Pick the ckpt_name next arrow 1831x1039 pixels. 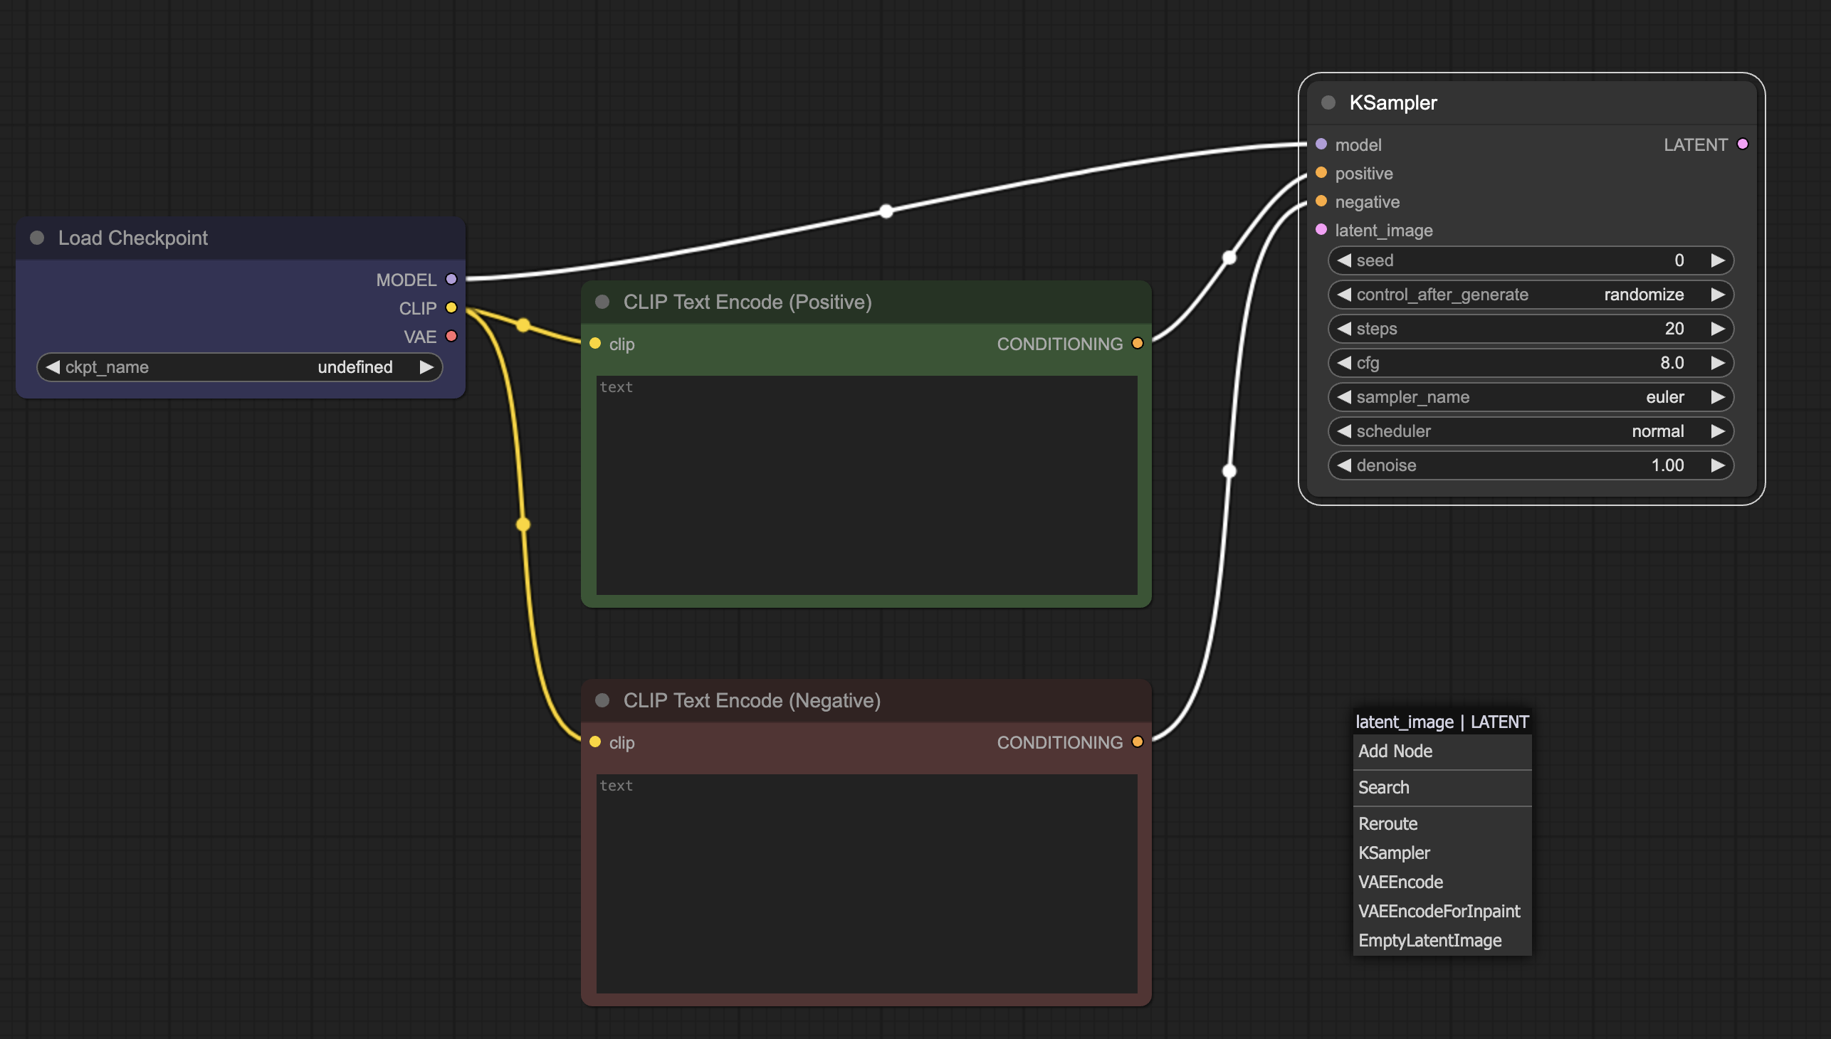pos(426,366)
